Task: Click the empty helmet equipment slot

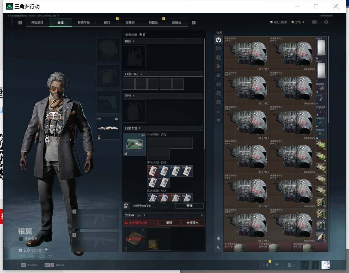Action: tap(108, 49)
